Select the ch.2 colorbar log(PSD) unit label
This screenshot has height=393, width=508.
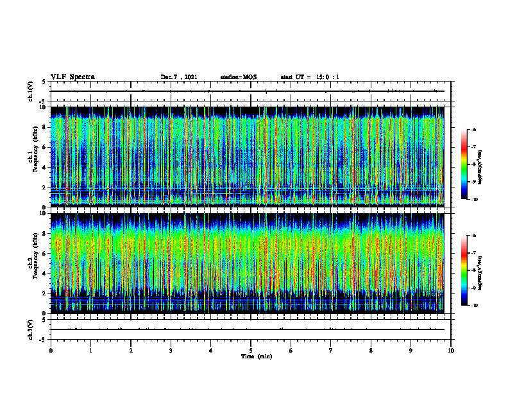click(480, 273)
